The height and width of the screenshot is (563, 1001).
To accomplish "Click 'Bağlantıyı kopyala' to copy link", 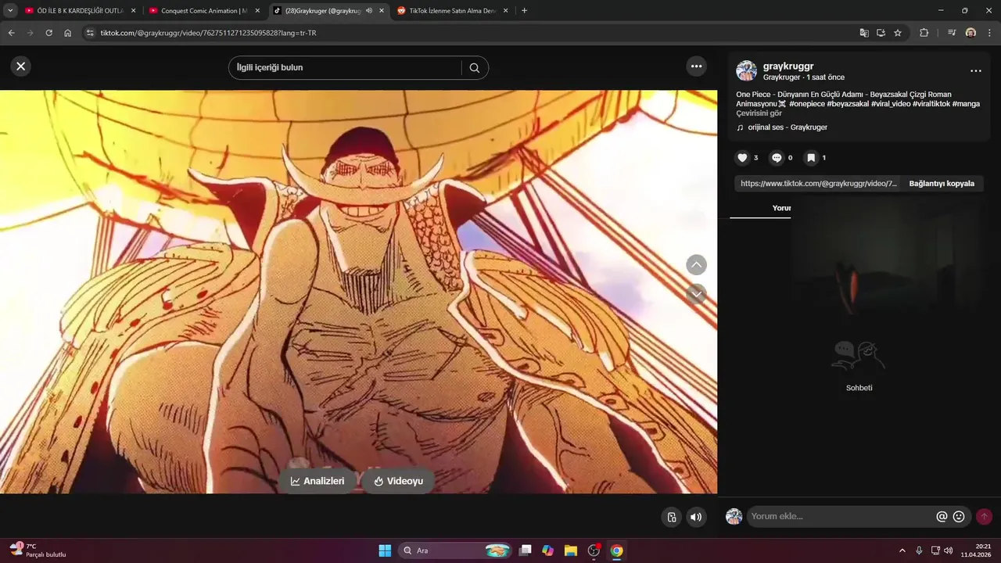I will coord(942,184).
